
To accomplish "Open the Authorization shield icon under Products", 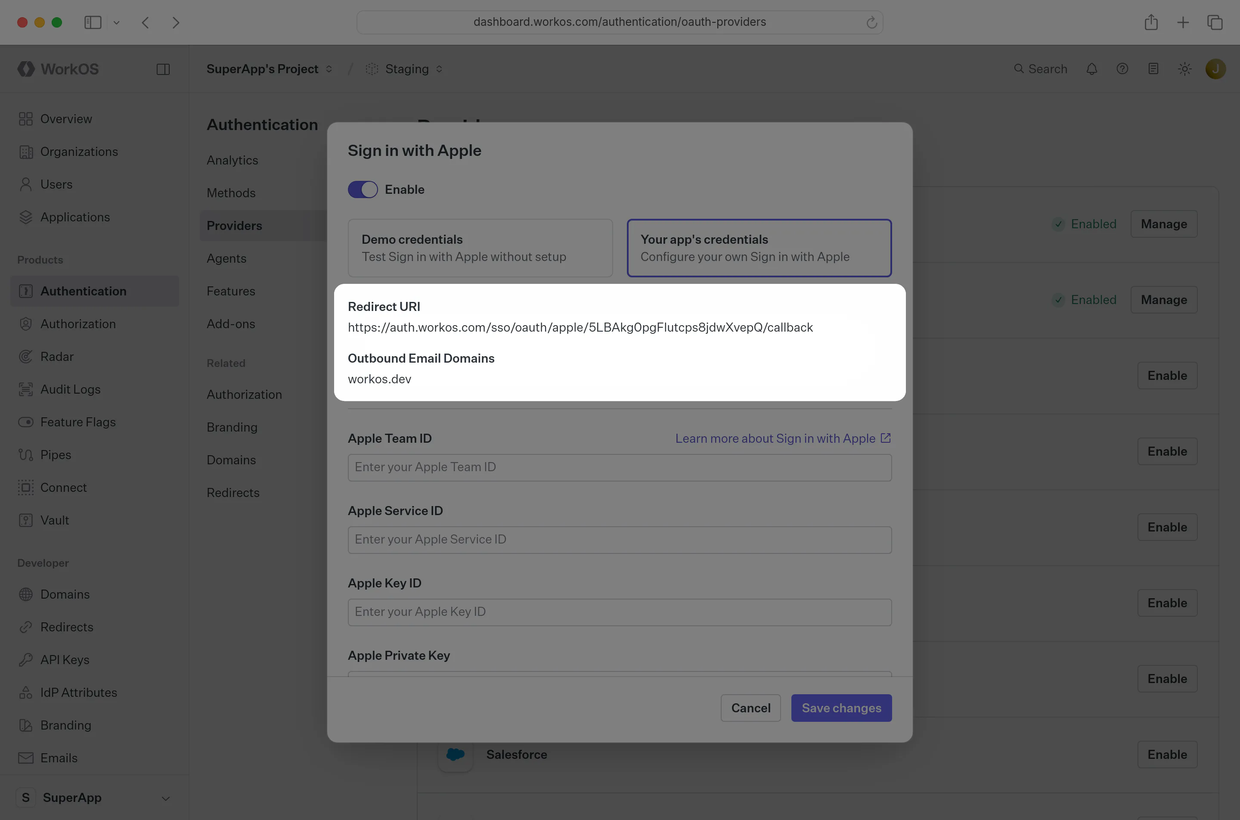I will click(25, 324).
